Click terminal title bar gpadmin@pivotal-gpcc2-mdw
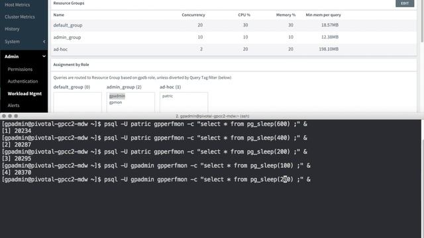Screen dimensions: 424x238 [213, 116]
